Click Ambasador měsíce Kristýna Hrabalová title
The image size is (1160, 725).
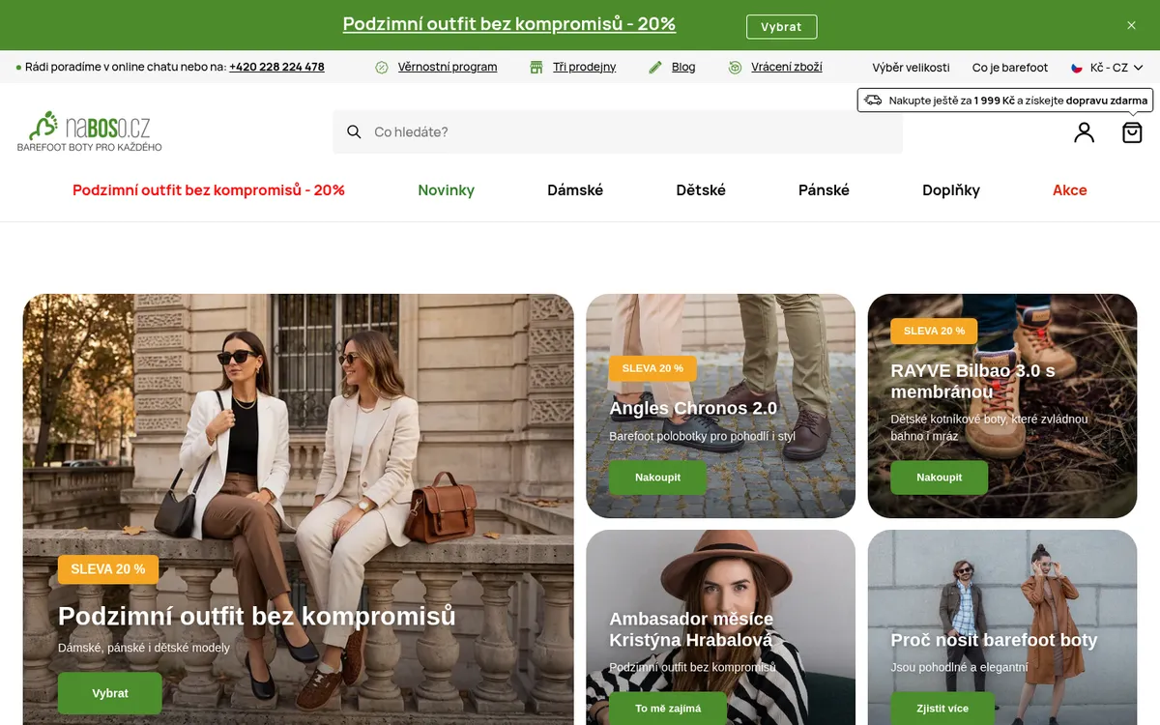(x=691, y=629)
